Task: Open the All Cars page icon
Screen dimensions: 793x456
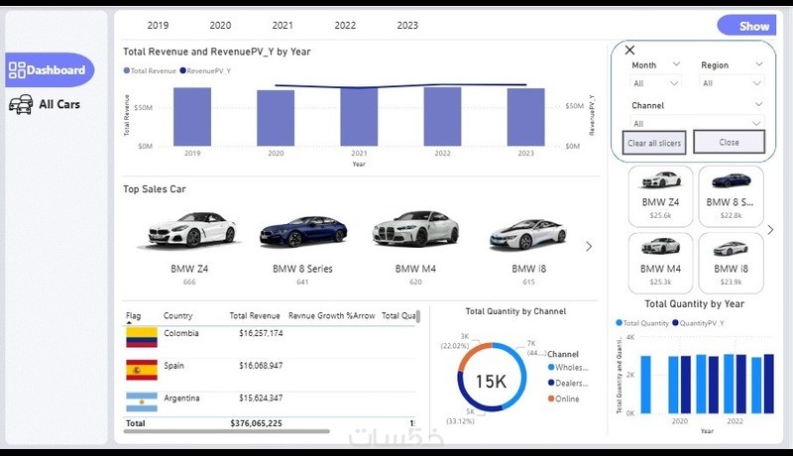Action: tap(21, 104)
